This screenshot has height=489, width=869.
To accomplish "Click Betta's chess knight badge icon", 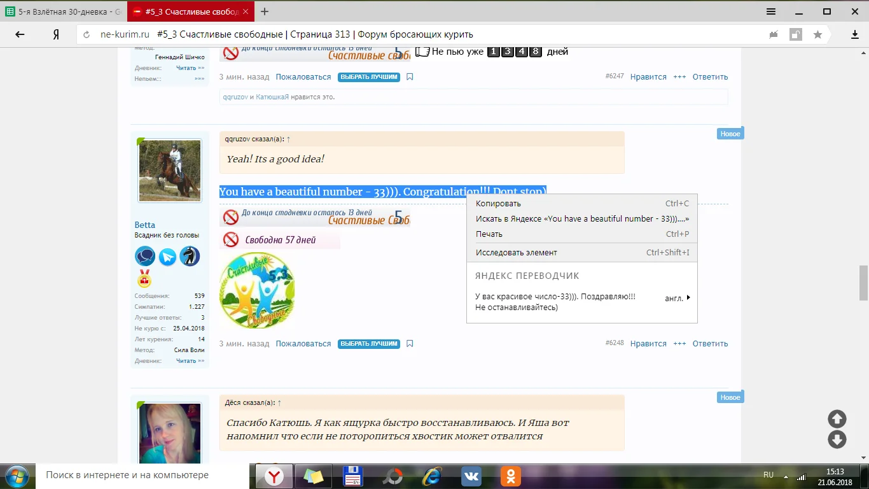I will [x=190, y=257].
